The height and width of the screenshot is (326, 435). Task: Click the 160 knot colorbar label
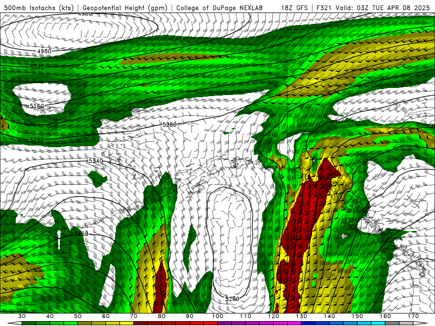(x=386, y=316)
